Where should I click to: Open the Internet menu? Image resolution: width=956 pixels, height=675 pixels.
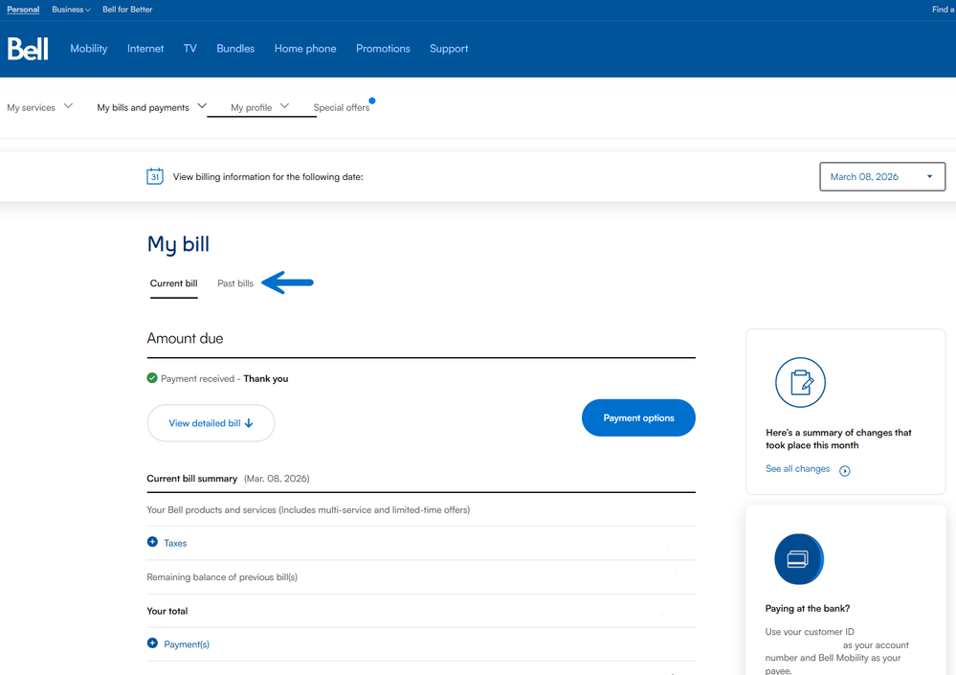pos(145,49)
